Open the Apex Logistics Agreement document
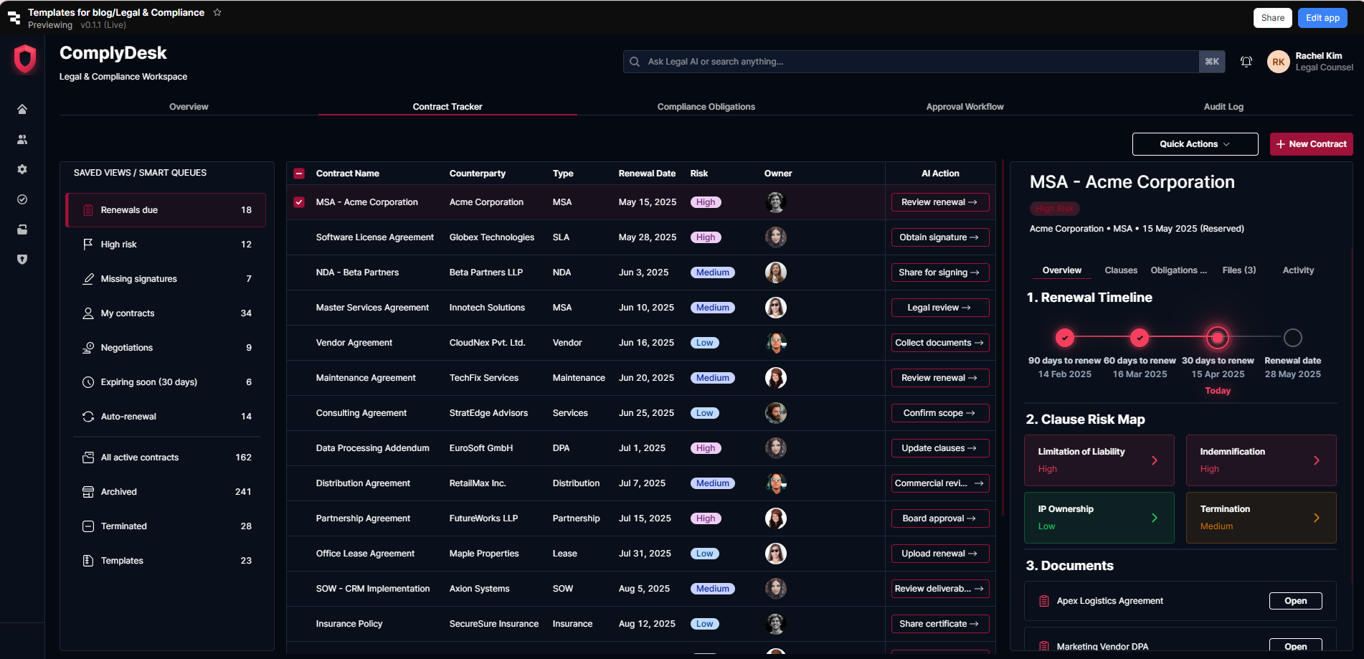 click(1295, 601)
